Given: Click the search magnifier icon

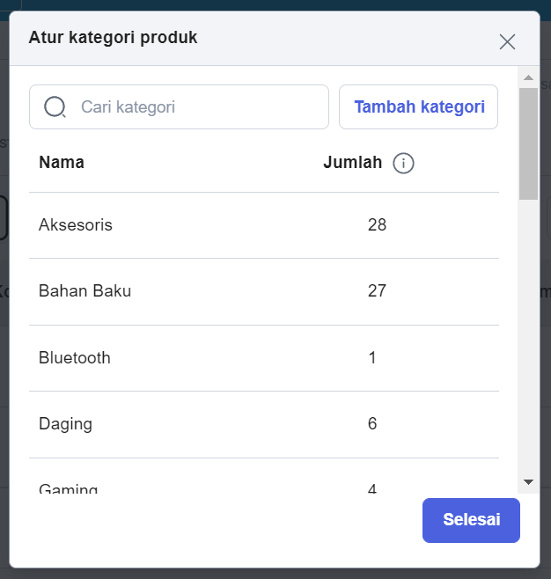Looking at the screenshot, I should (55, 106).
